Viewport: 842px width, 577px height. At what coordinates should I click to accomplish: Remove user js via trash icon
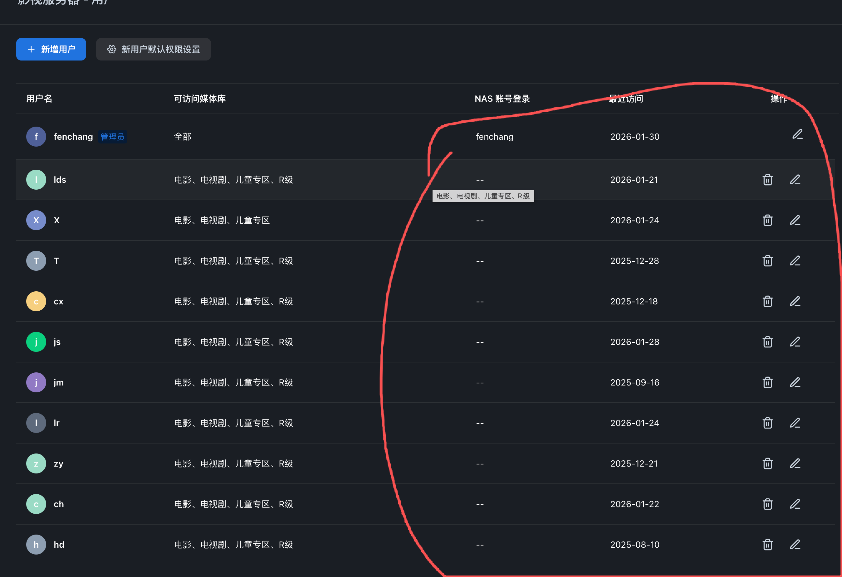(x=767, y=342)
